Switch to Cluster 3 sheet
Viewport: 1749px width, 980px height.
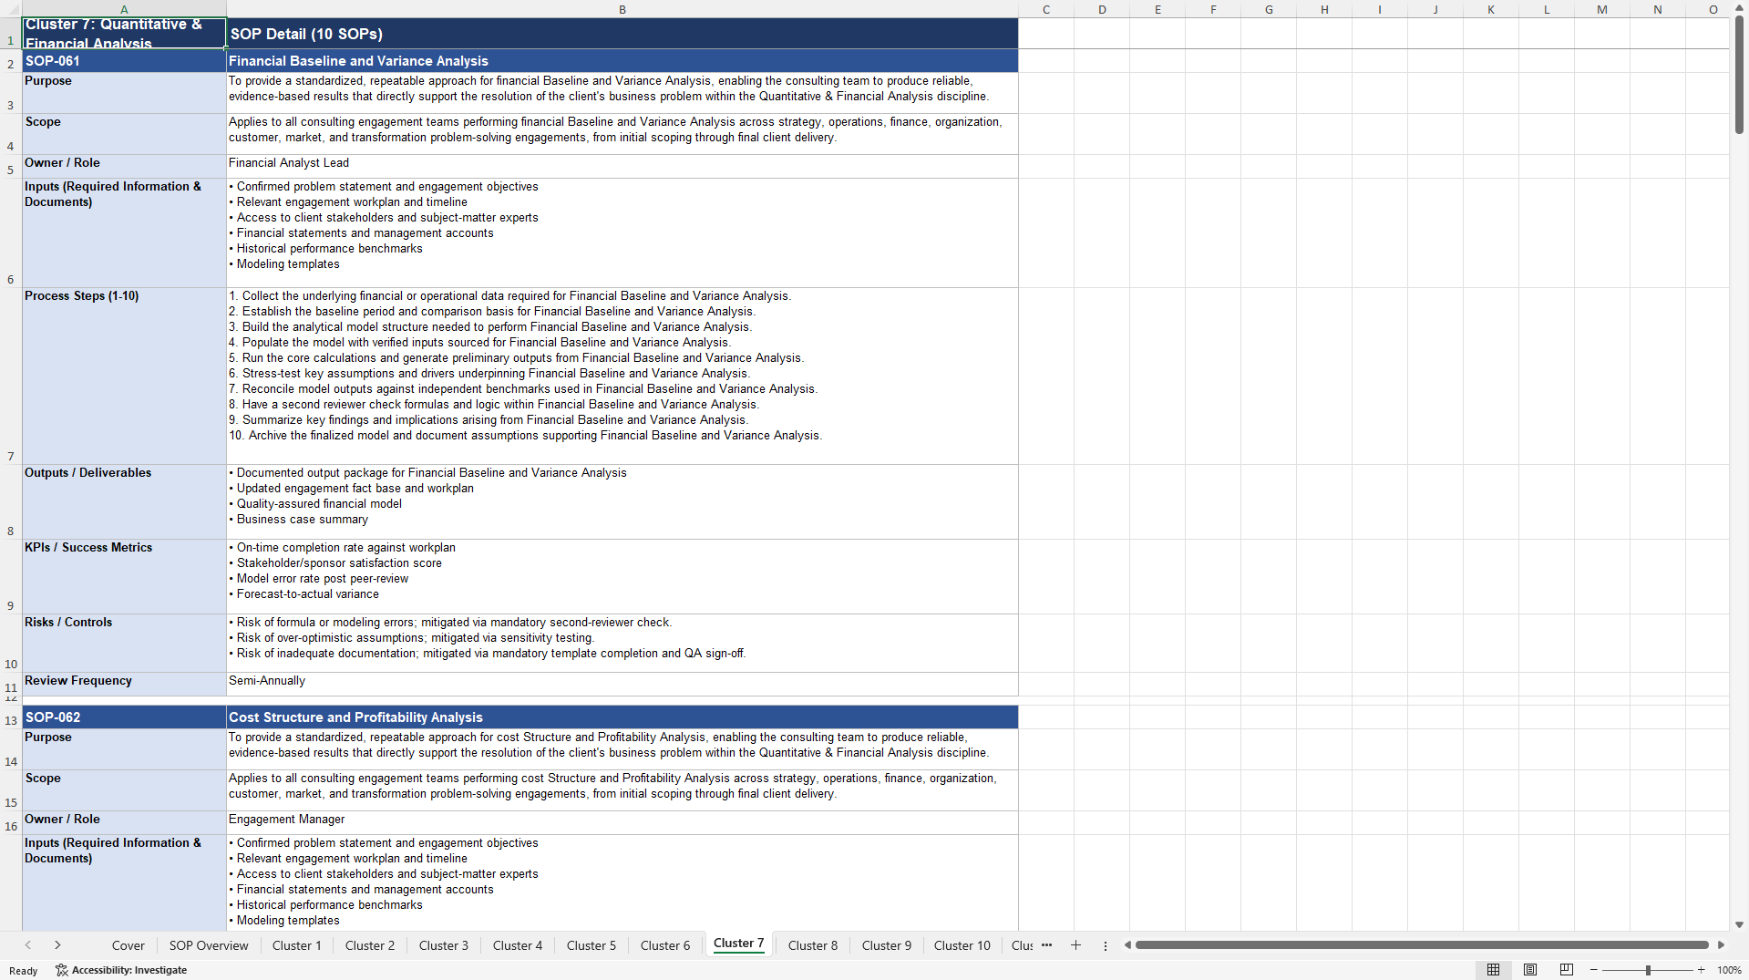pyautogui.click(x=444, y=945)
